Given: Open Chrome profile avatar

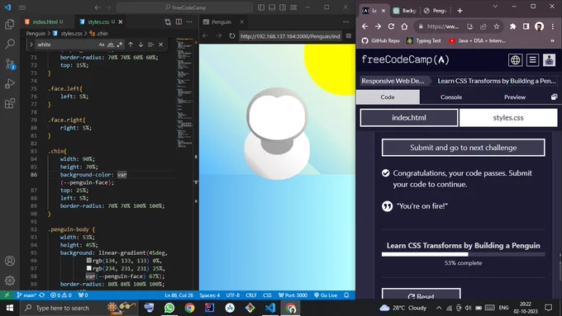Looking at the screenshot, I should click(539, 26).
